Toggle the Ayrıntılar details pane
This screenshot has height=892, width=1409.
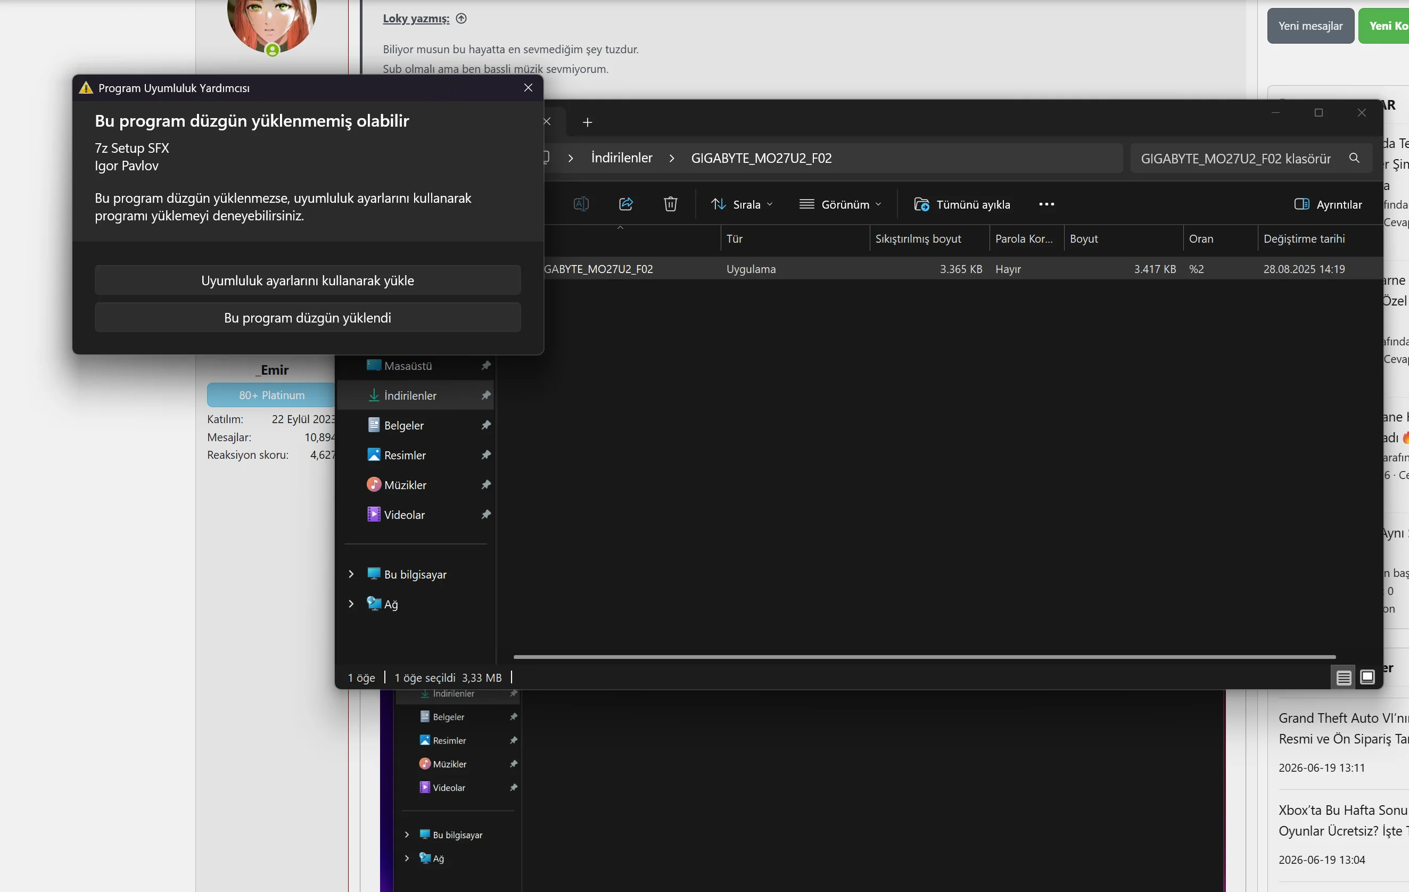pyautogui.click(x=1328, y=204)
